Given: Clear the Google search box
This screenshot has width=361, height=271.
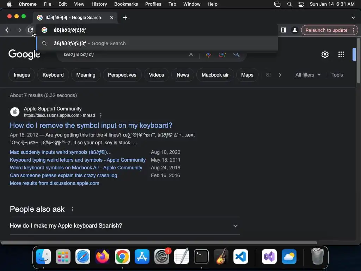Looking at the screenshot, I should point(191,55).
